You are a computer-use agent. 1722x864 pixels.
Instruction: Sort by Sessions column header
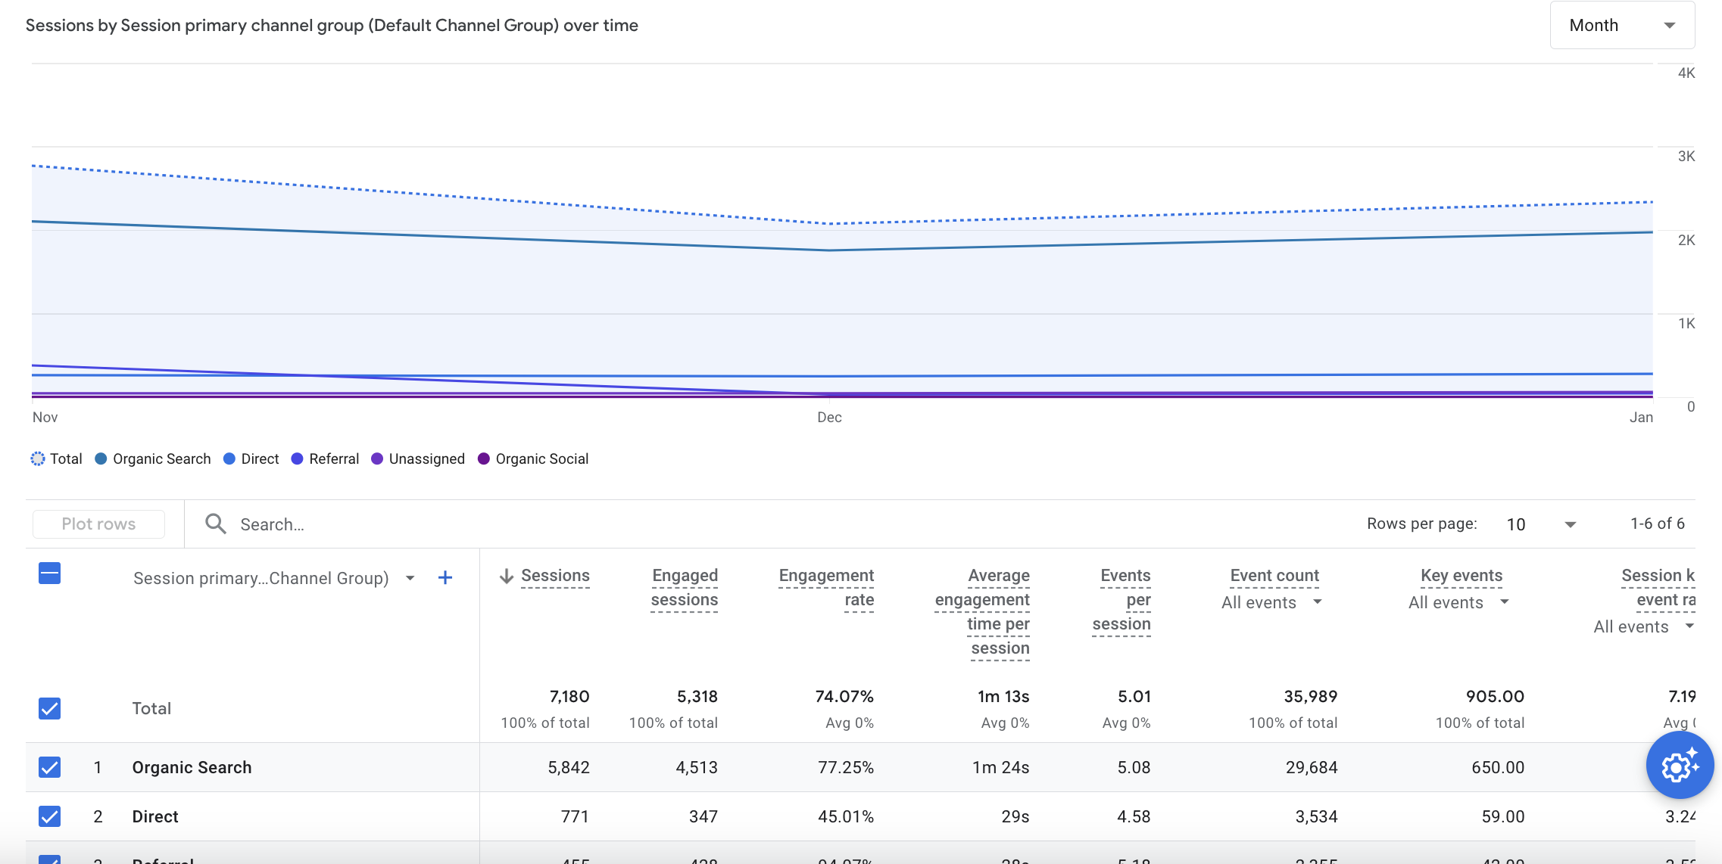tap(555, 576)
